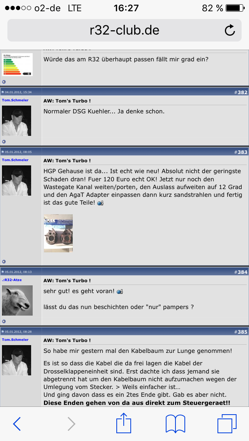Open the Safari bookmarks book icon

[175, 424]
